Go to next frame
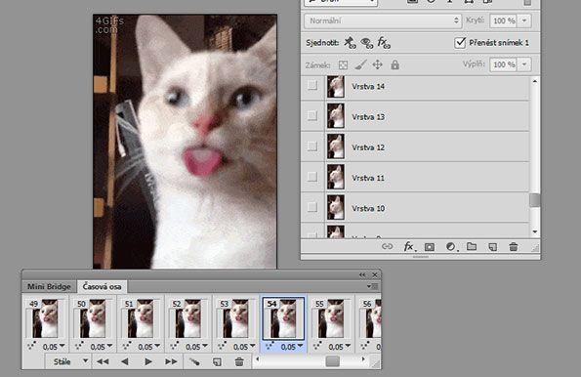The height and width of the screenshot is (377, 581). (171, 361)
